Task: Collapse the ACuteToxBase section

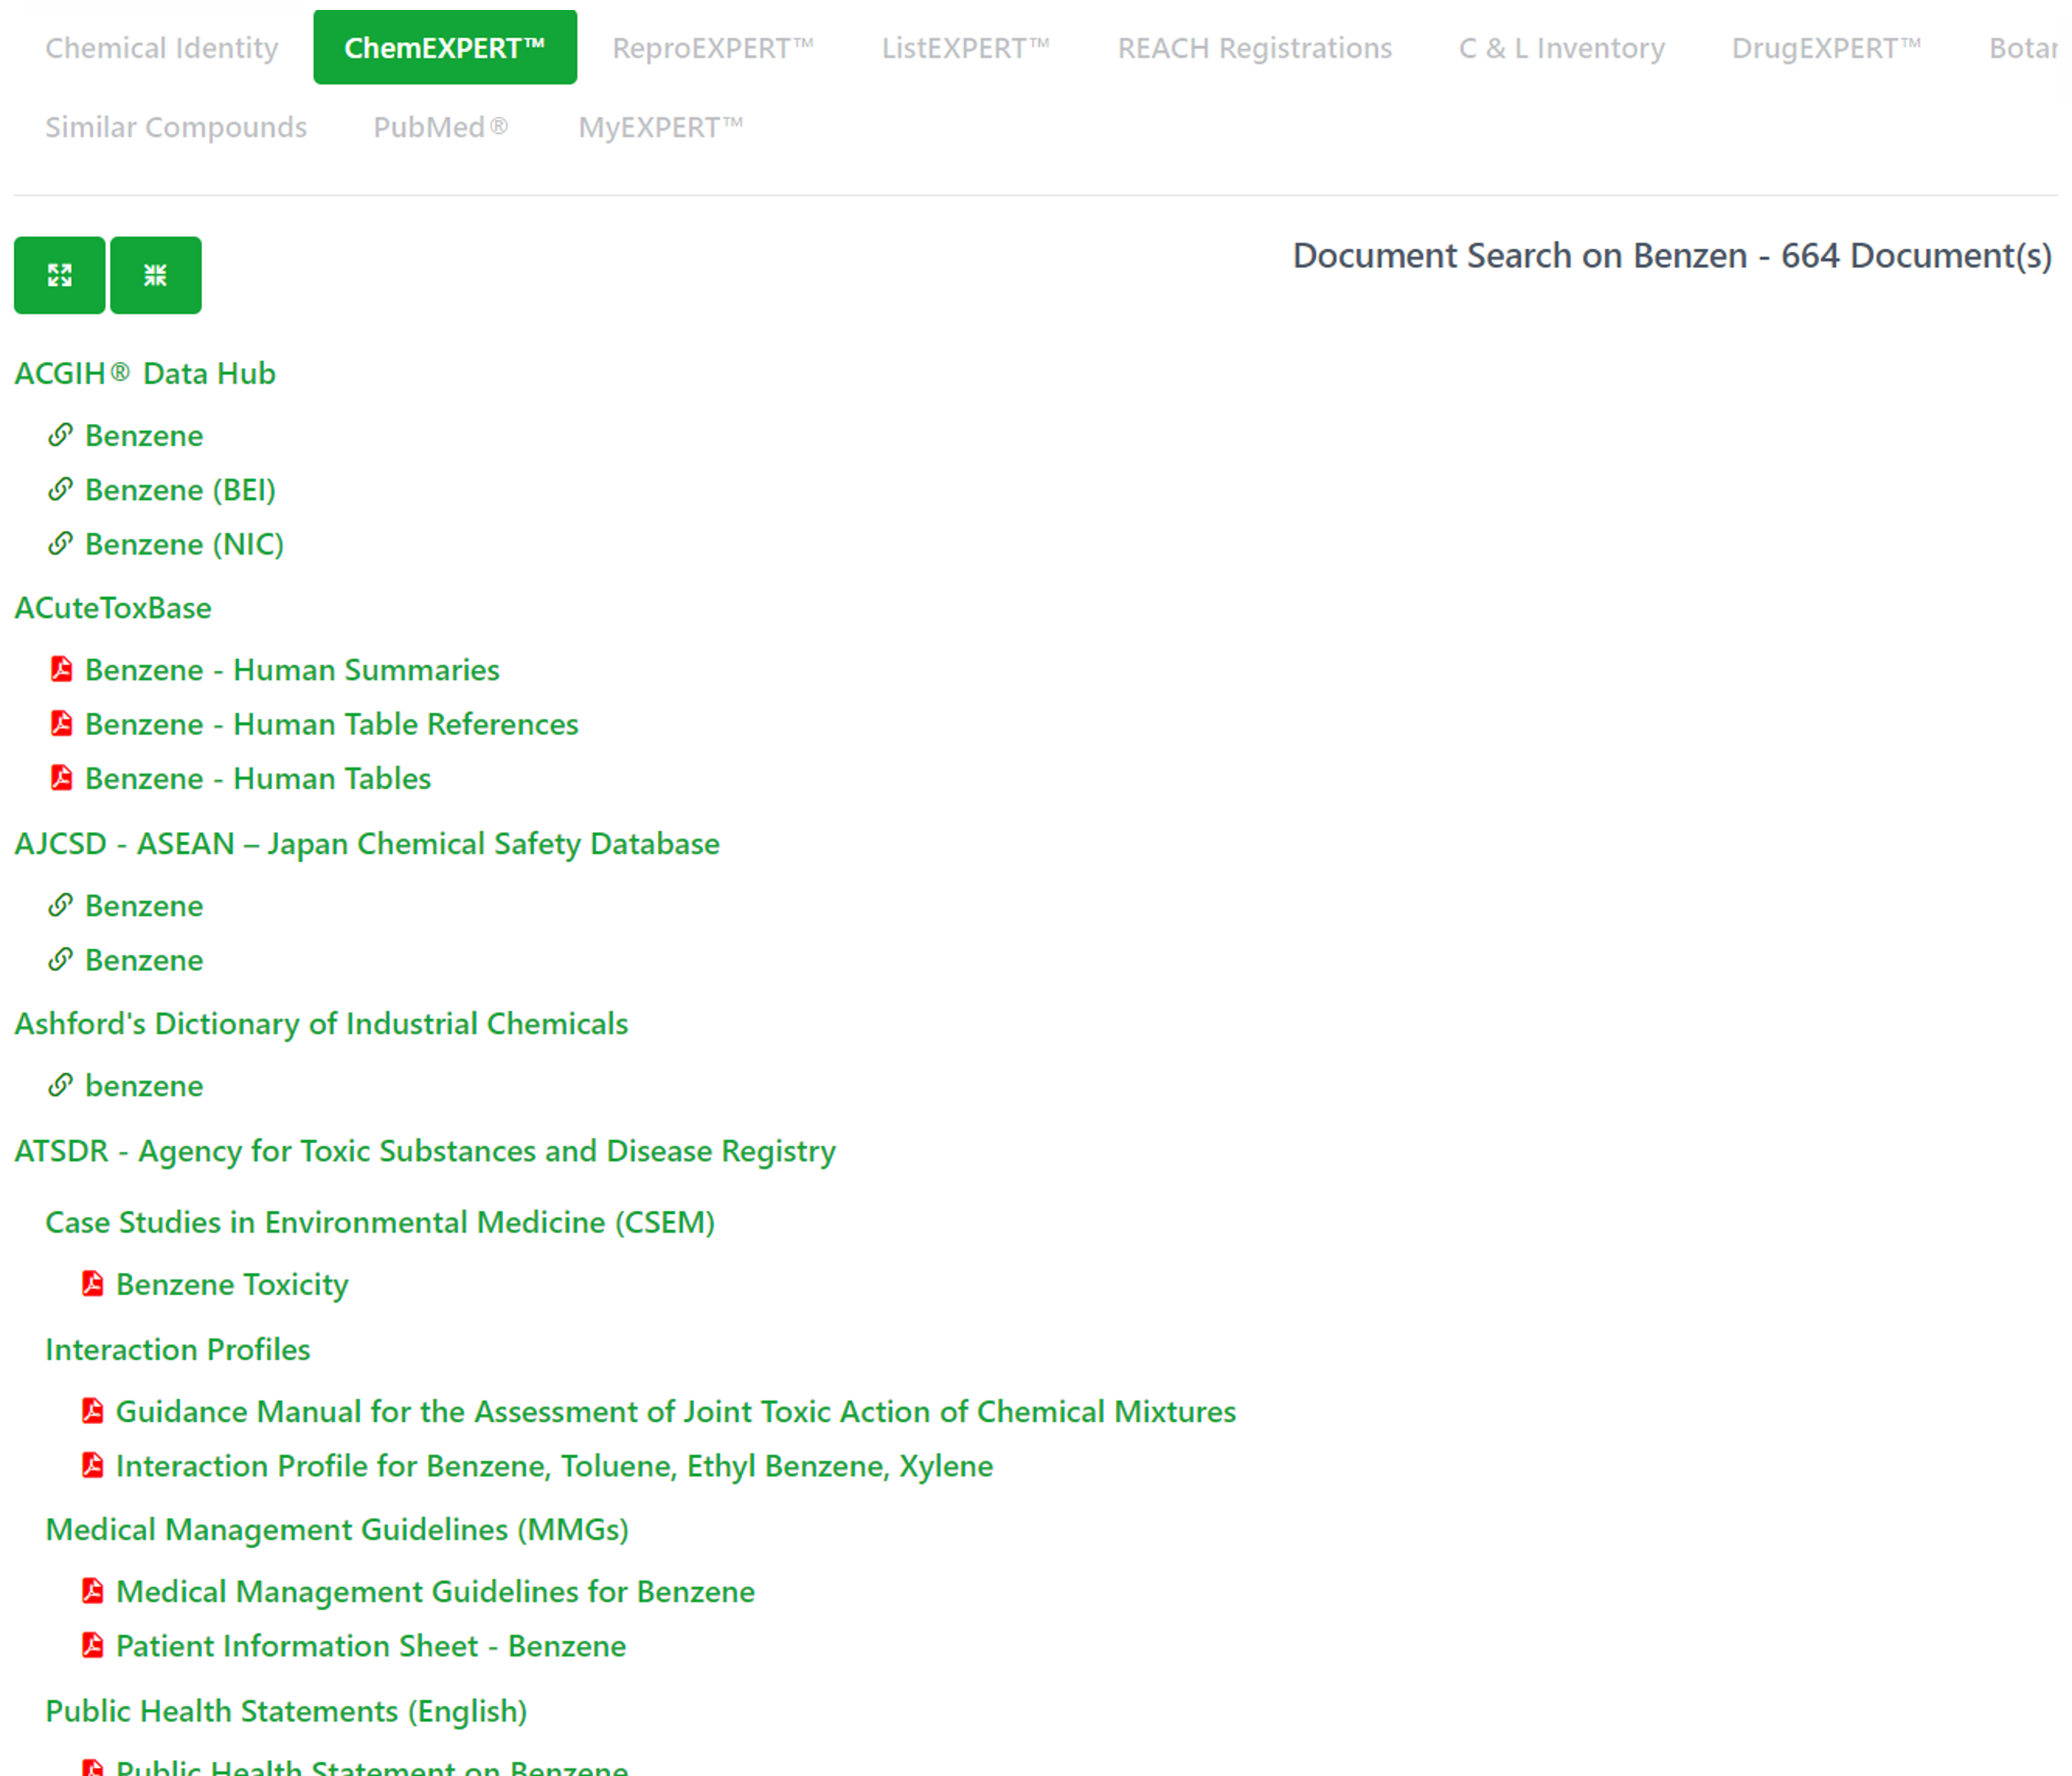Action: pyautogui.click(x=113, y=608)
